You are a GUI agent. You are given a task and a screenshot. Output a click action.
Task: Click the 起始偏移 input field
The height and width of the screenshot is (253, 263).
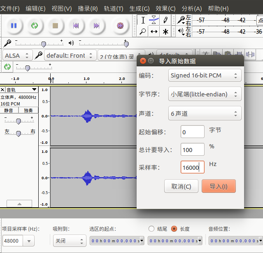click(x=193, y=132)
